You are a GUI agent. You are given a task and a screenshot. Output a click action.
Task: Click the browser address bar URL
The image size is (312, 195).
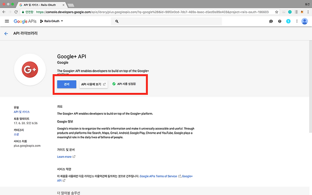(x=152, y=12)
